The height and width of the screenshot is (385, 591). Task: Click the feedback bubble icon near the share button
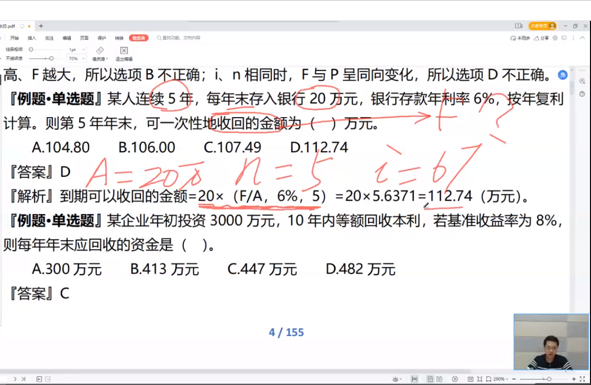click(564, 38)
